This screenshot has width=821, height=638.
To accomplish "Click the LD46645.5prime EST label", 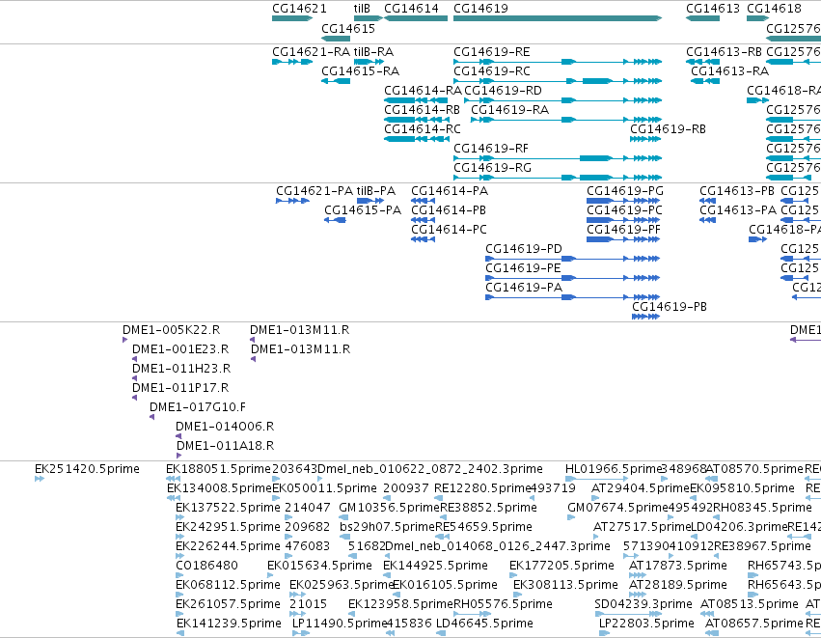I will [x=484, y=624].
